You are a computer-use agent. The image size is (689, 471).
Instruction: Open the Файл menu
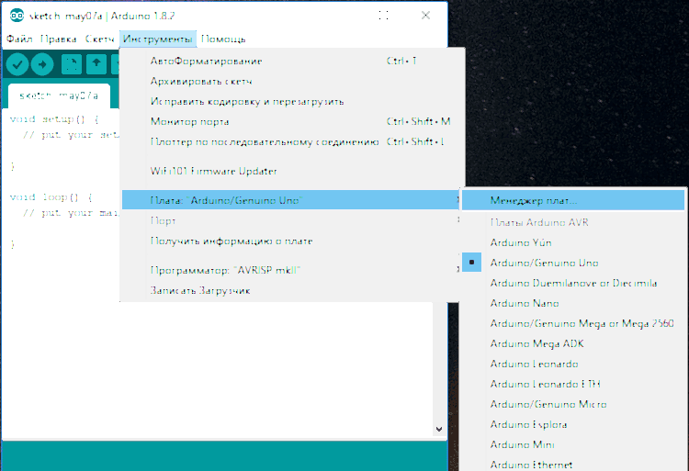[19, 39]
